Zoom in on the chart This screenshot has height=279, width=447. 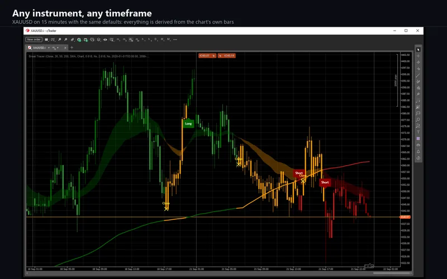click(59, 40)
